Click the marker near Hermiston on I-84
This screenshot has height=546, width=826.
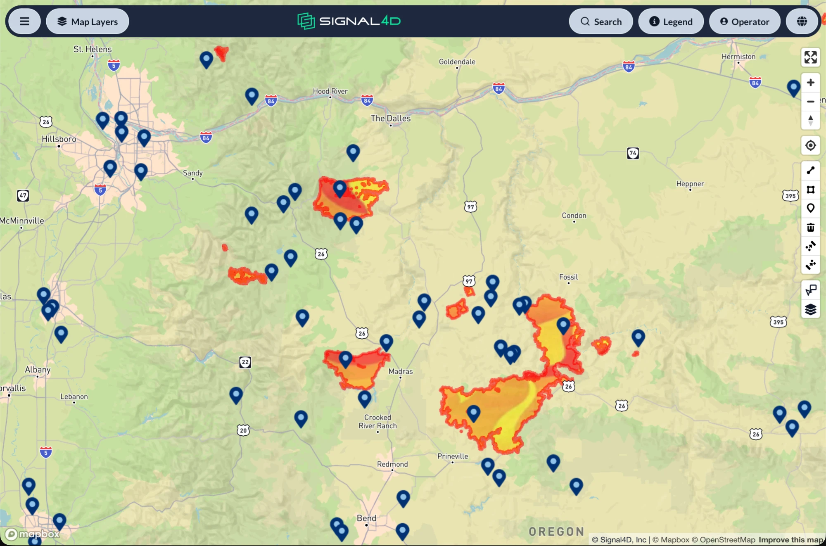tap(793, 88)
